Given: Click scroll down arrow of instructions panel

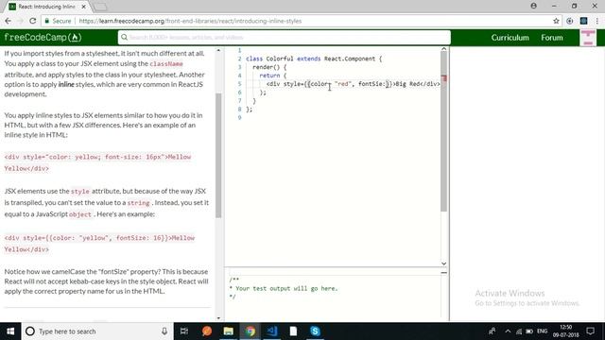Looking at the screenshot, I should [x=218, y=318].
